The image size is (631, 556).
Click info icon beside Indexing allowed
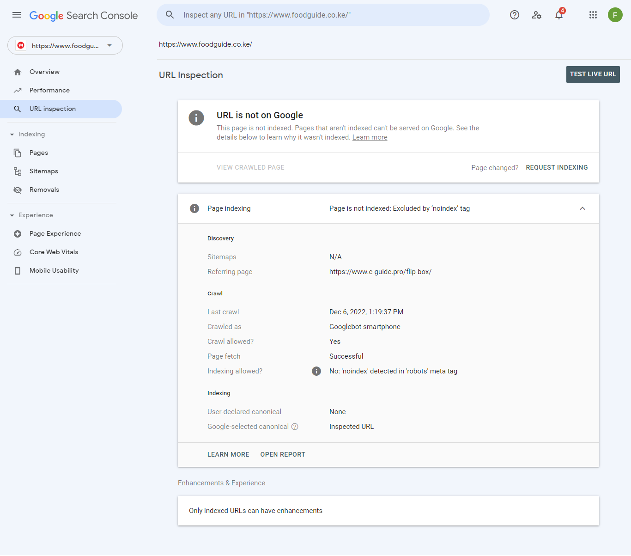tap(316, 371)
